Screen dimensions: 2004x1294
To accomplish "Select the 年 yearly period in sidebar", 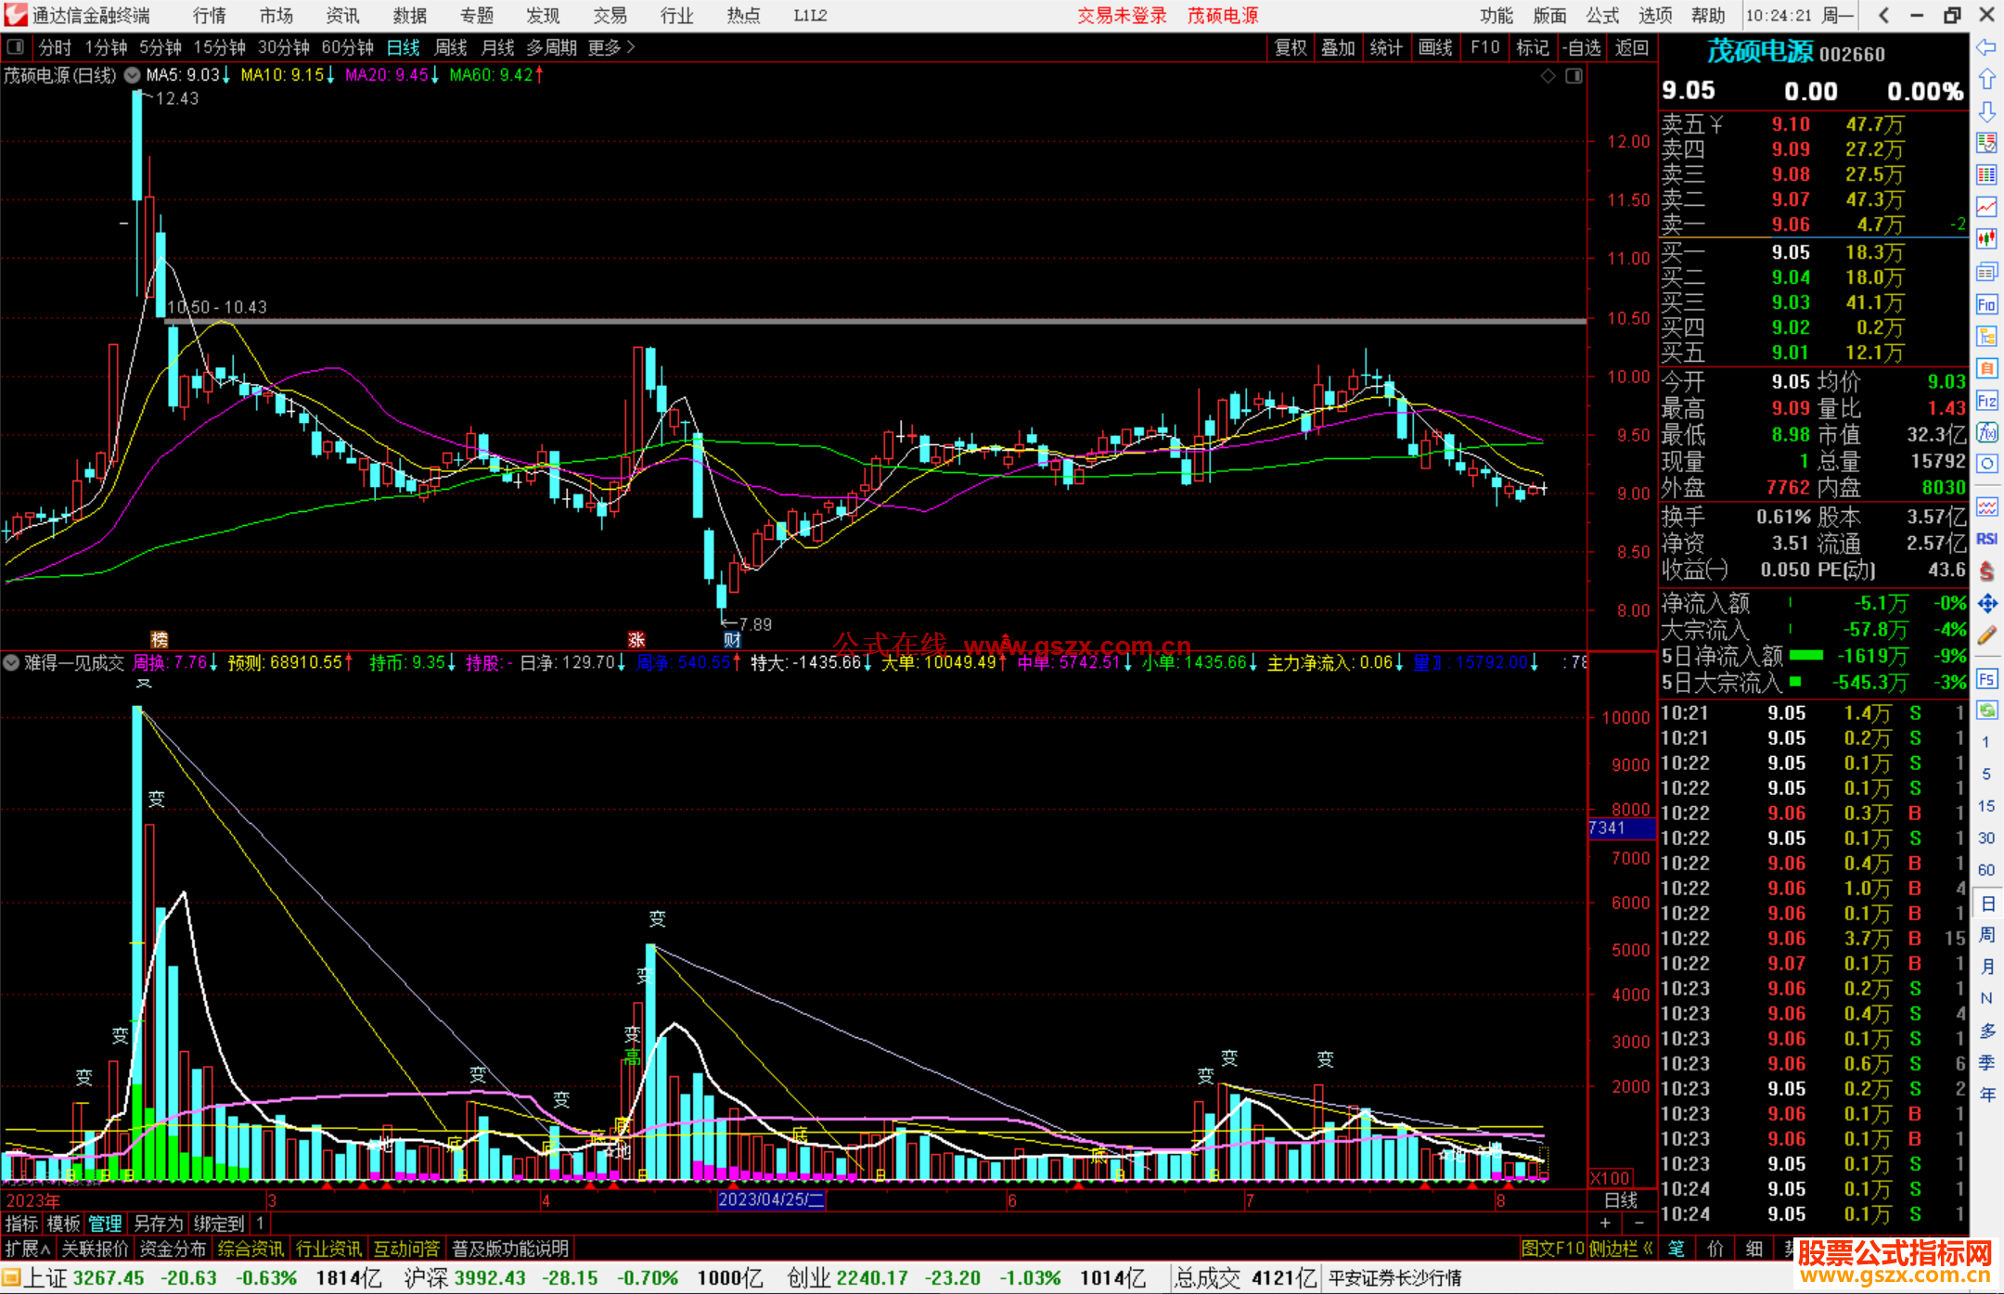I will click(x=1986, y=1094).
